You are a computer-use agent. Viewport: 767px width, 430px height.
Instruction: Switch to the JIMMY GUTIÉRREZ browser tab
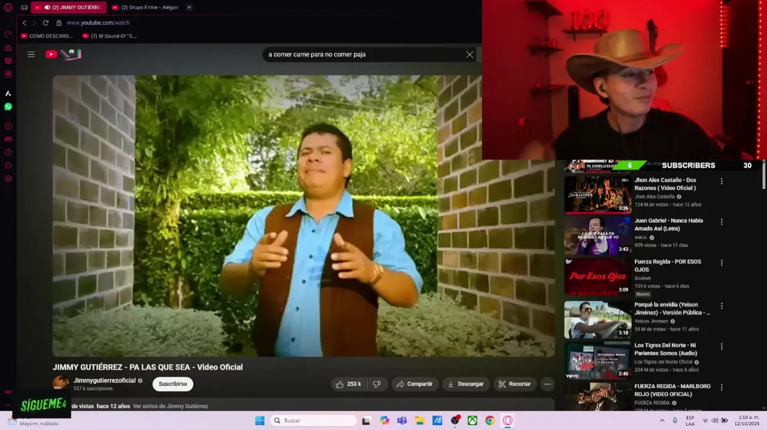[69, 8]
